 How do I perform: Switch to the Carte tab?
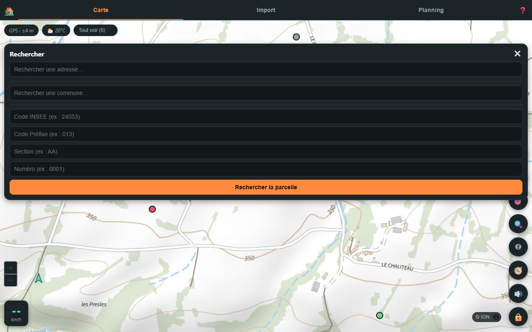point(101,10)
